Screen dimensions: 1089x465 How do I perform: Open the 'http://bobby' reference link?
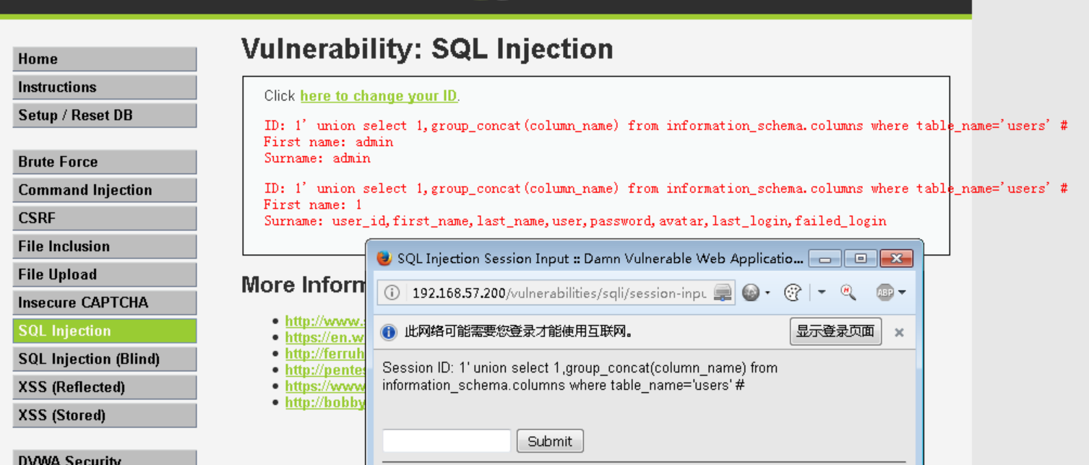(325, 402)
